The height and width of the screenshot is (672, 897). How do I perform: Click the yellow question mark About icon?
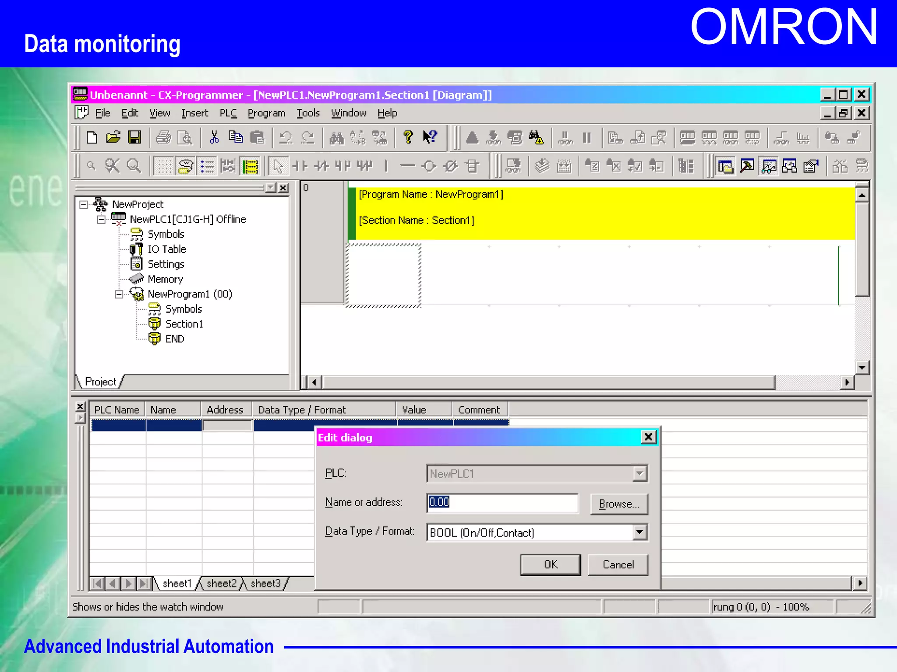(x=408, y=137)
